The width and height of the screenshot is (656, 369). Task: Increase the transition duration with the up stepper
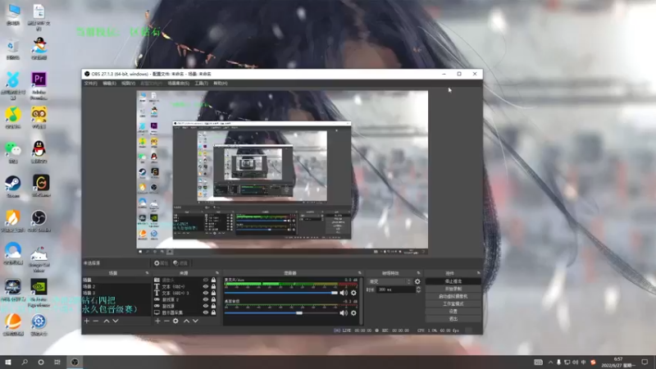pos(418,288)
